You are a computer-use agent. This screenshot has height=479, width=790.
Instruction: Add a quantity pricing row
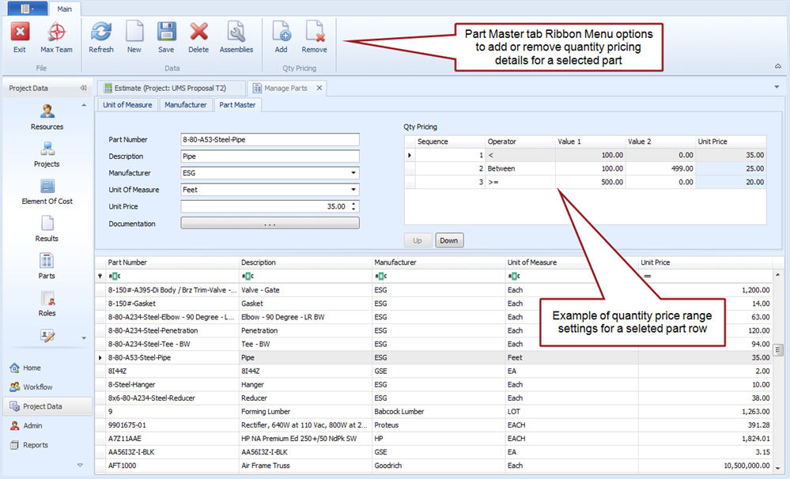pyautogui.click(x=281, y=37)
